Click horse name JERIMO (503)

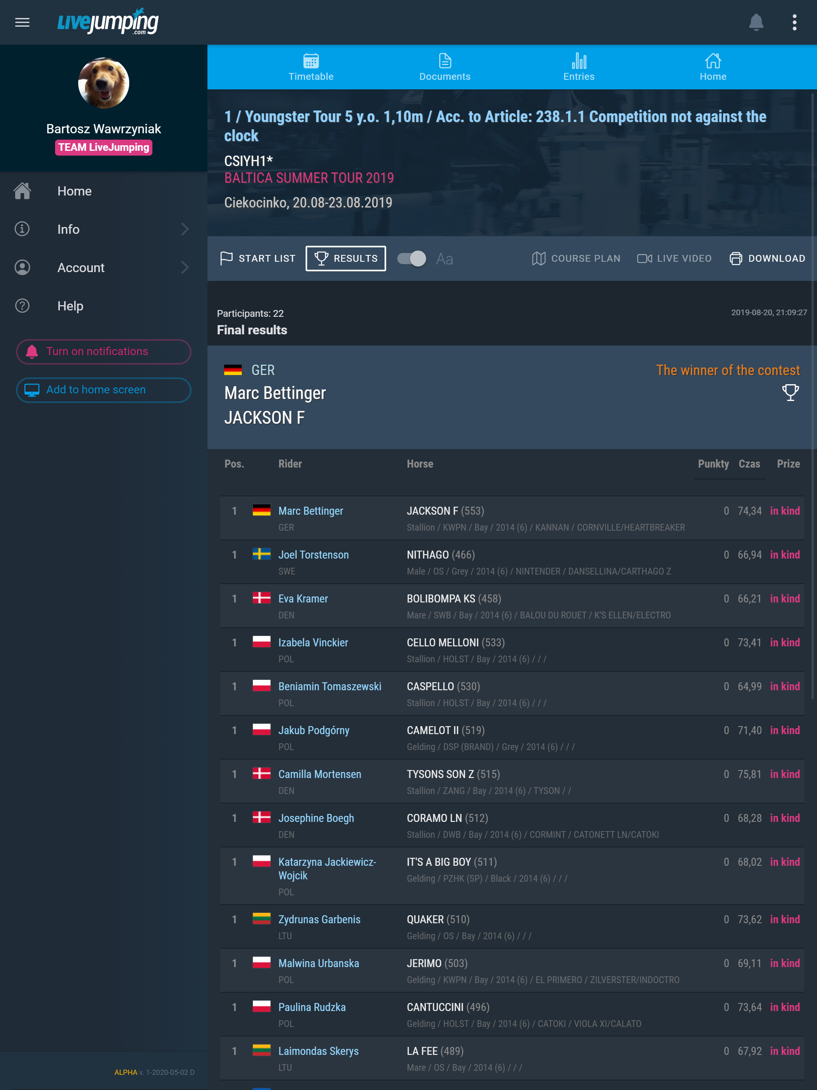coord(437,963)
